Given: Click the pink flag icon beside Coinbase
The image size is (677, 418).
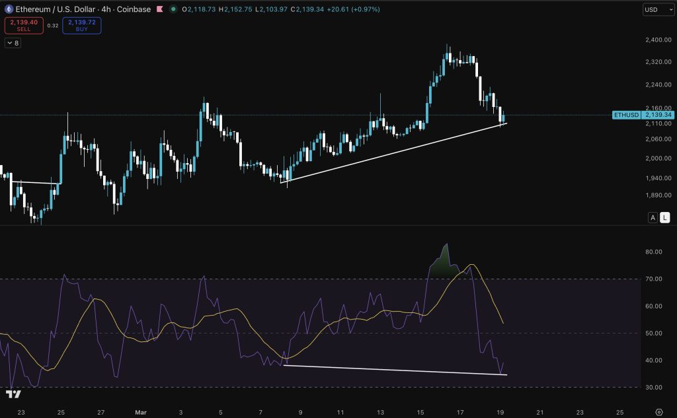Looking at the screenshot, I should pos(159,9).
